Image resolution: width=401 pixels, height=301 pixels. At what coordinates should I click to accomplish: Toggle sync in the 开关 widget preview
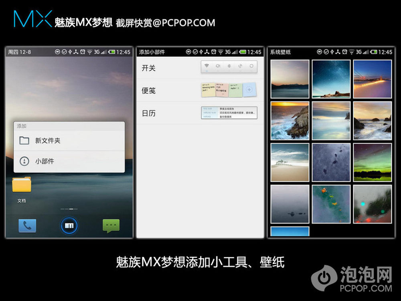click(x=252, y=66)
